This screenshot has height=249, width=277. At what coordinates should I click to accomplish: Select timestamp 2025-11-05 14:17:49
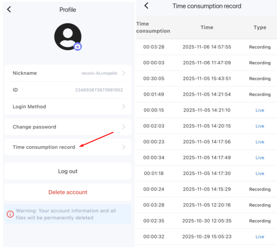tap(207, 158)
